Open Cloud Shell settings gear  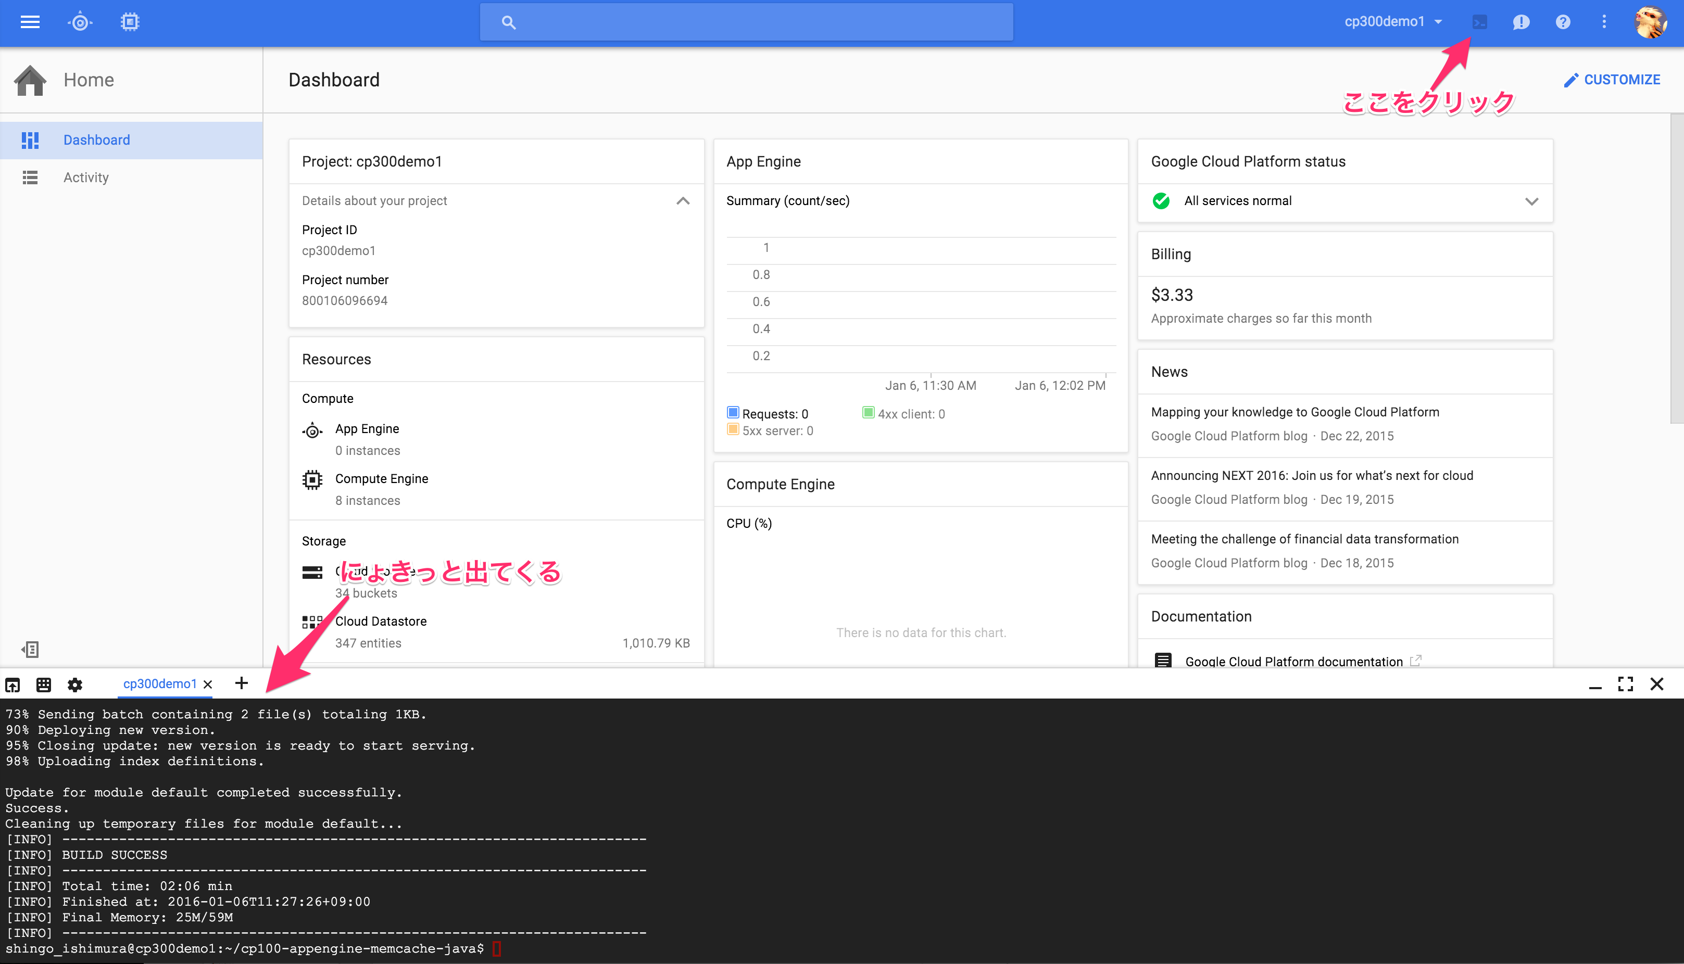coord(75,684)
